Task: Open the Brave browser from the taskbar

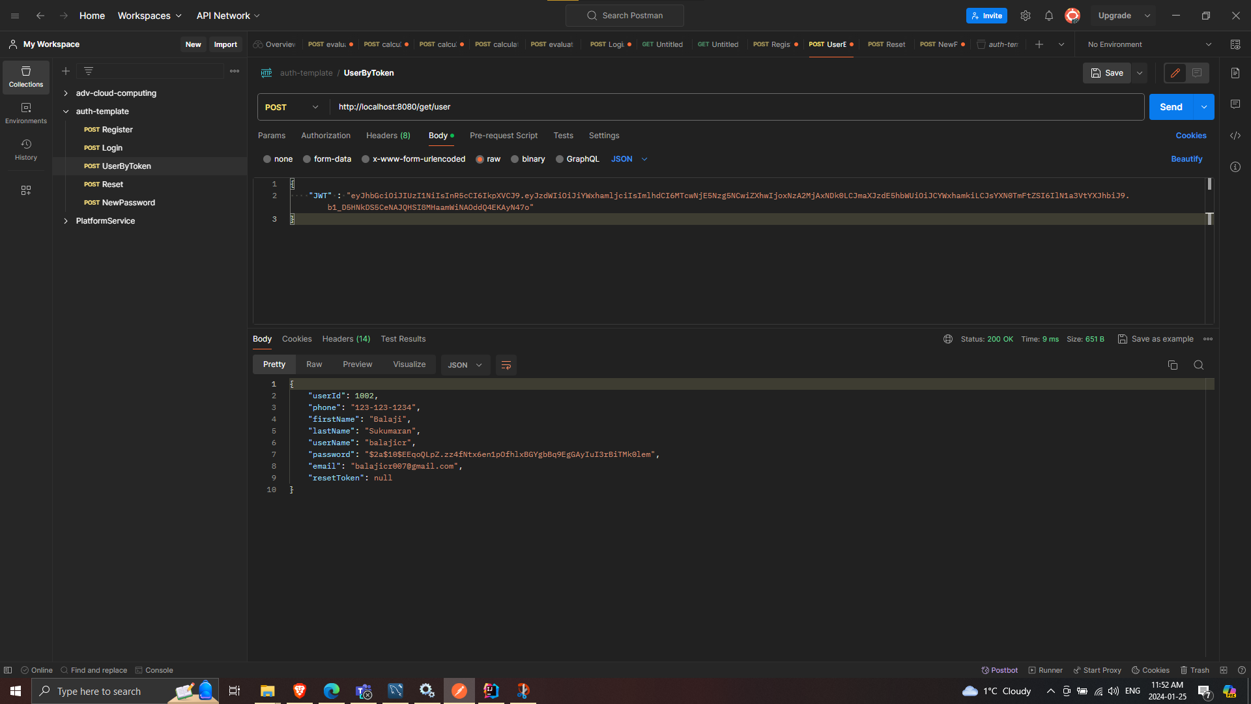Action: pyautogui.click(x=300, y=691)
